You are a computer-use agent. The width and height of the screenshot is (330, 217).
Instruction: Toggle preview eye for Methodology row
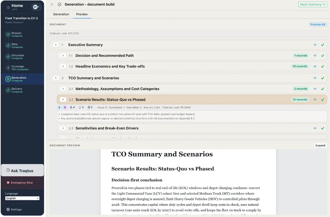(315, 89)
